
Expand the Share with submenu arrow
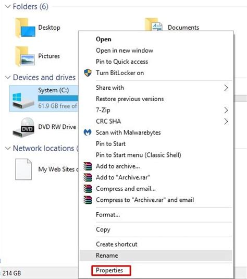(x=226, y=88)
